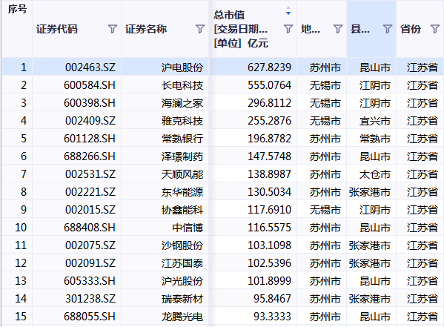Click security name 海澜之家
Screen dimensions: 444x327
coord(182,103)
